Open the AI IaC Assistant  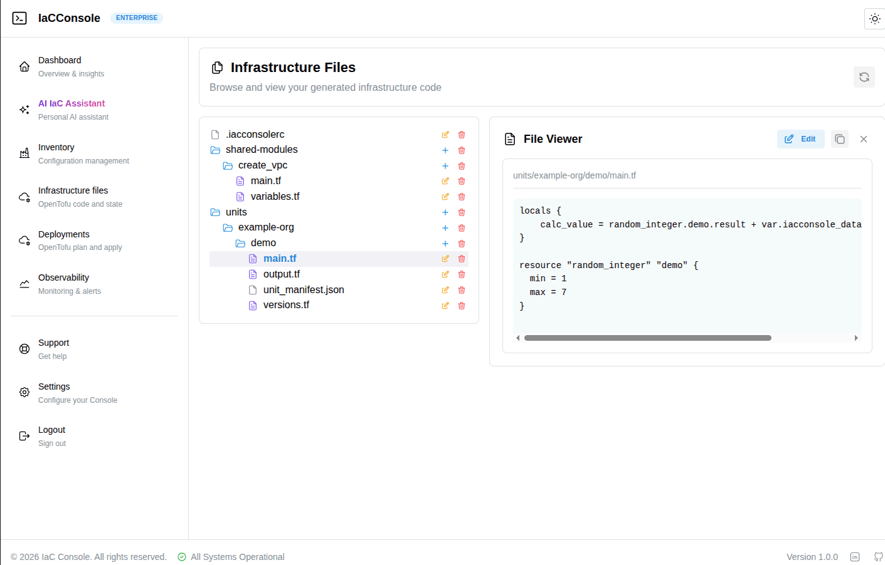point(71,103)
